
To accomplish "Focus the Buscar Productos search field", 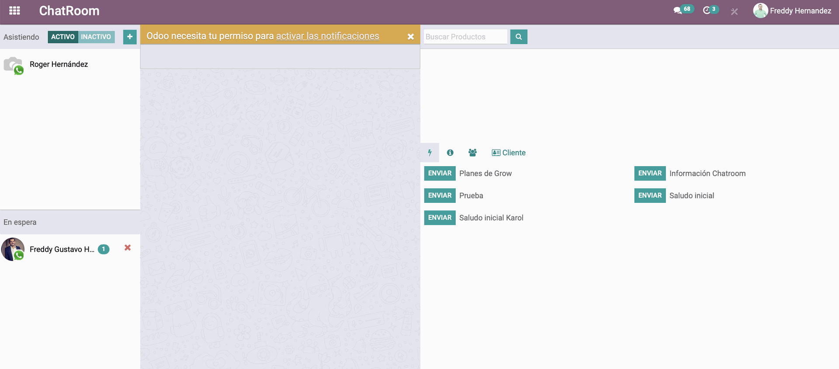I will tap(465, 37).
